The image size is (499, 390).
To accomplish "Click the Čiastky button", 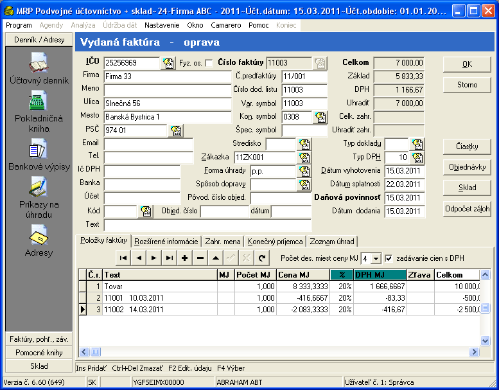I will click(x=467, y=146).
